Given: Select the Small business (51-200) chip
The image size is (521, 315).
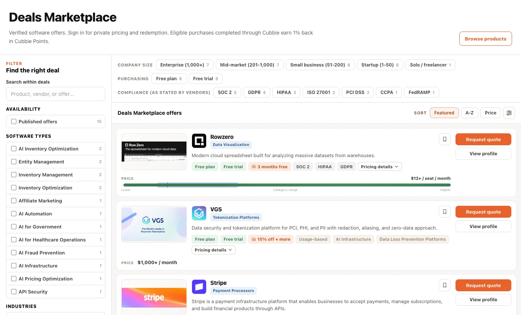Looking at the screenshot, I should pos(320,65).
